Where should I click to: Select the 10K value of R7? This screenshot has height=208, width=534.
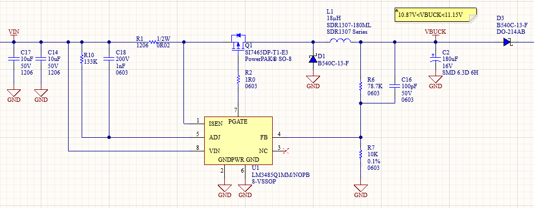(x=372, y=155)
